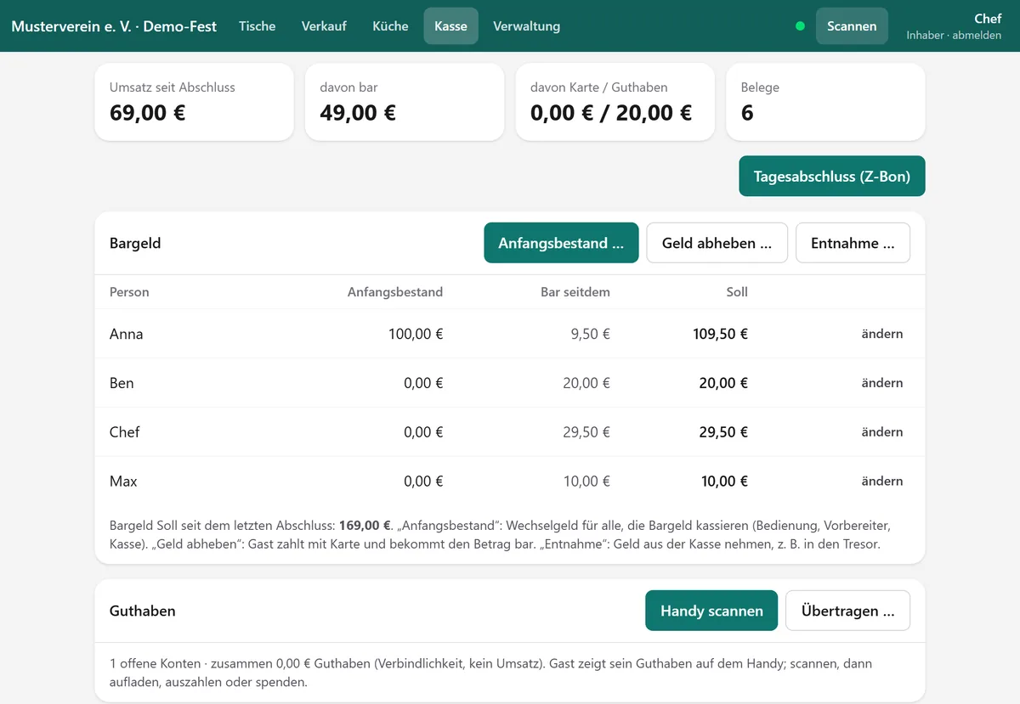The image size is (1020, 704).
Task: Click the name Ben in the table
Action: click(122, 383)
